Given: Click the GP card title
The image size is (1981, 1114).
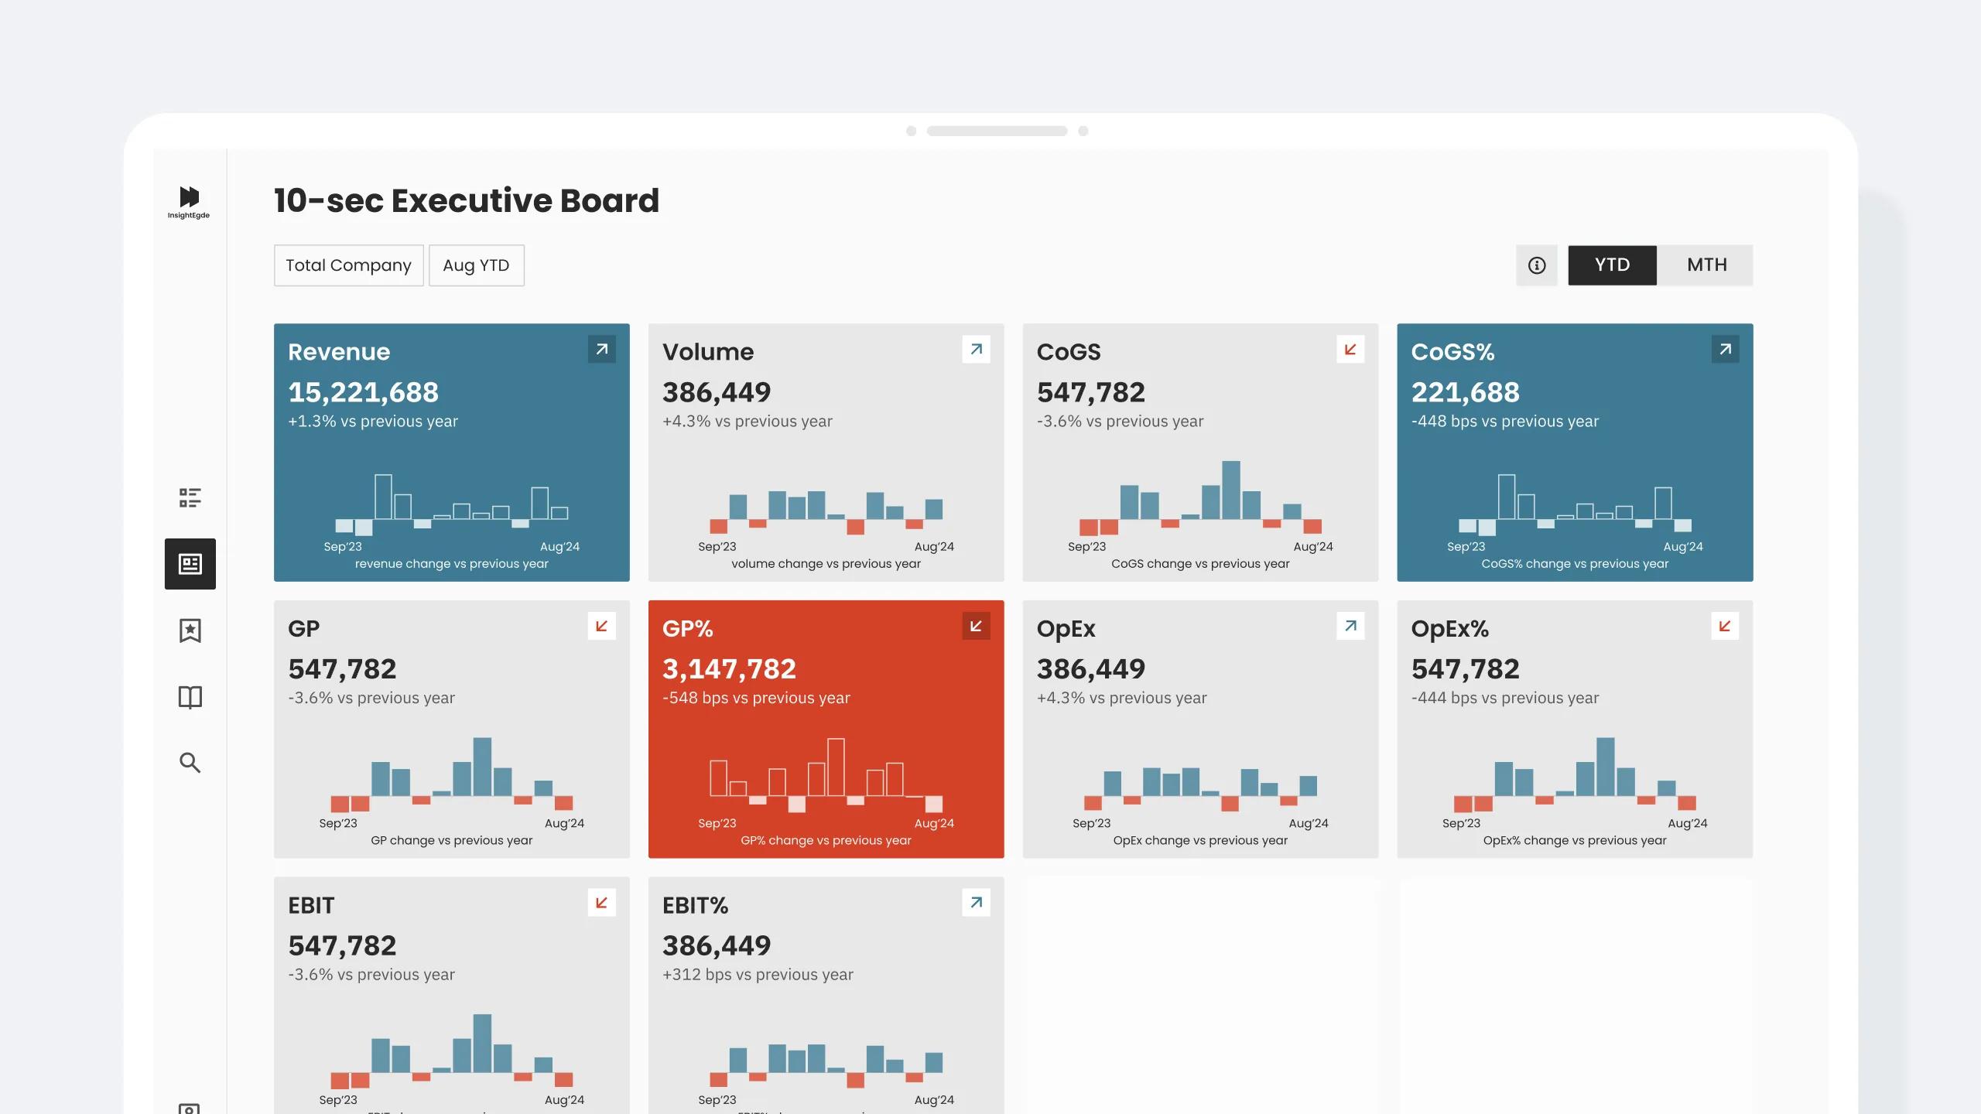Looking at the screenshot, I should click(x=304, y=629).
